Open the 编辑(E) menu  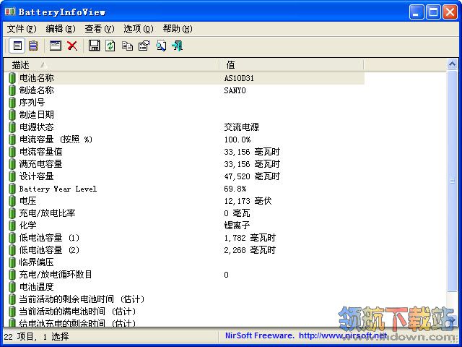(x=61, y=29)
